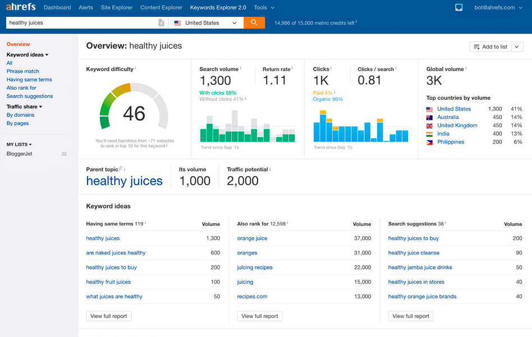
Task: Open the Add to list dropdown arrow
Action: (x=517, y=47)
